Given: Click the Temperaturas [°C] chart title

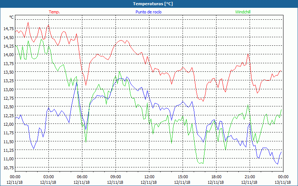Looking at the screenshot, I should pyautogui.click(x=153, y=4).
